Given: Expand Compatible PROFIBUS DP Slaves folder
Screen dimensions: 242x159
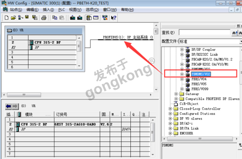Looking at the screenshot, I should (x=176, y=99).
